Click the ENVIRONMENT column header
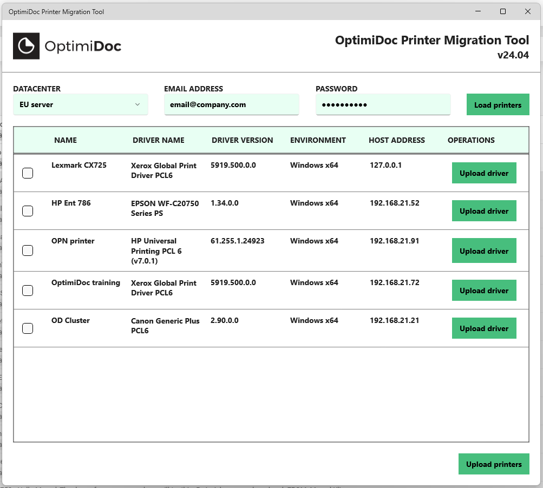 (318, 140)
